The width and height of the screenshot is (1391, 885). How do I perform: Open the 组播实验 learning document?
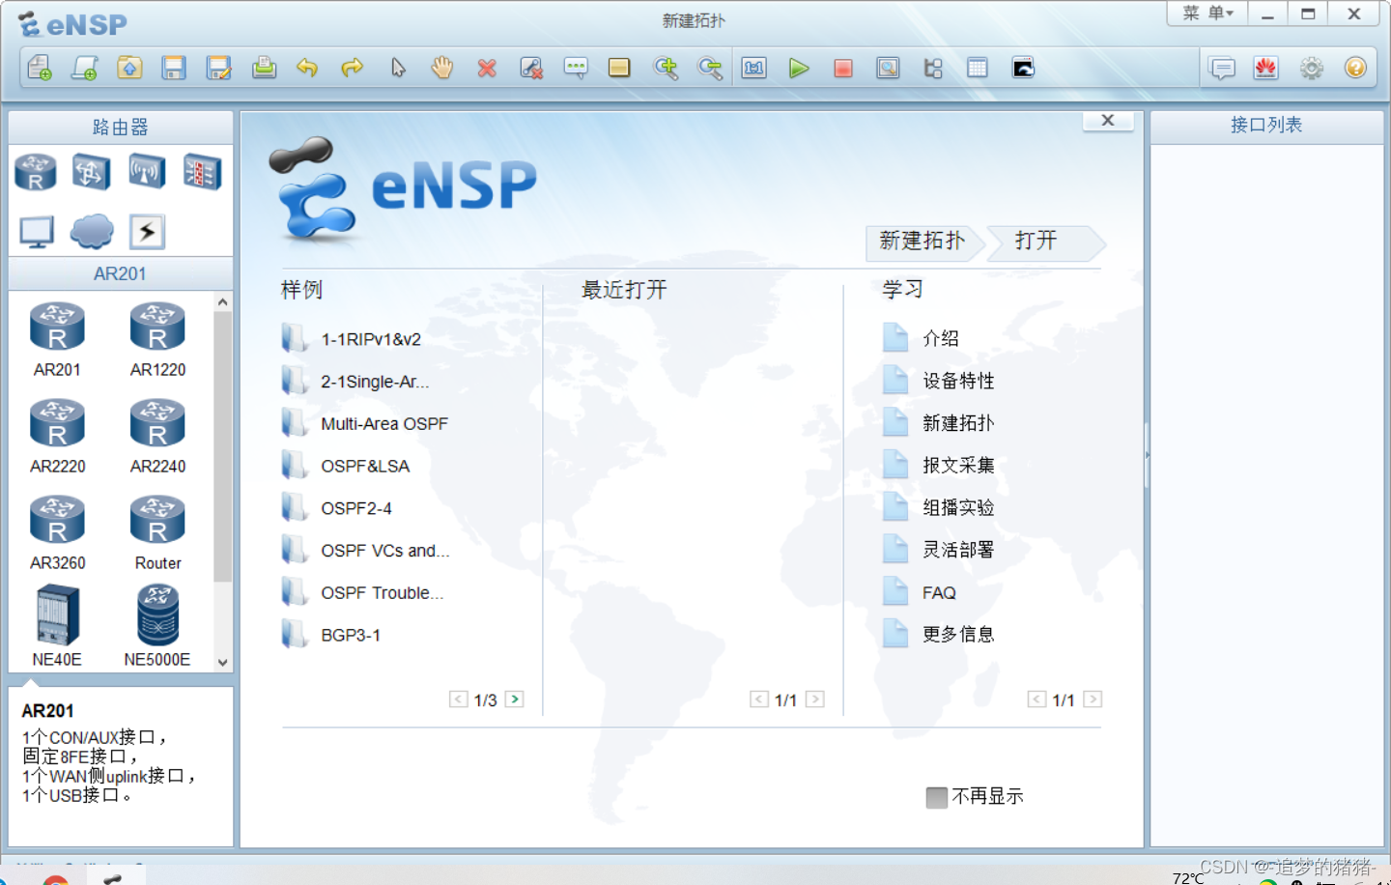click(938, 508)
